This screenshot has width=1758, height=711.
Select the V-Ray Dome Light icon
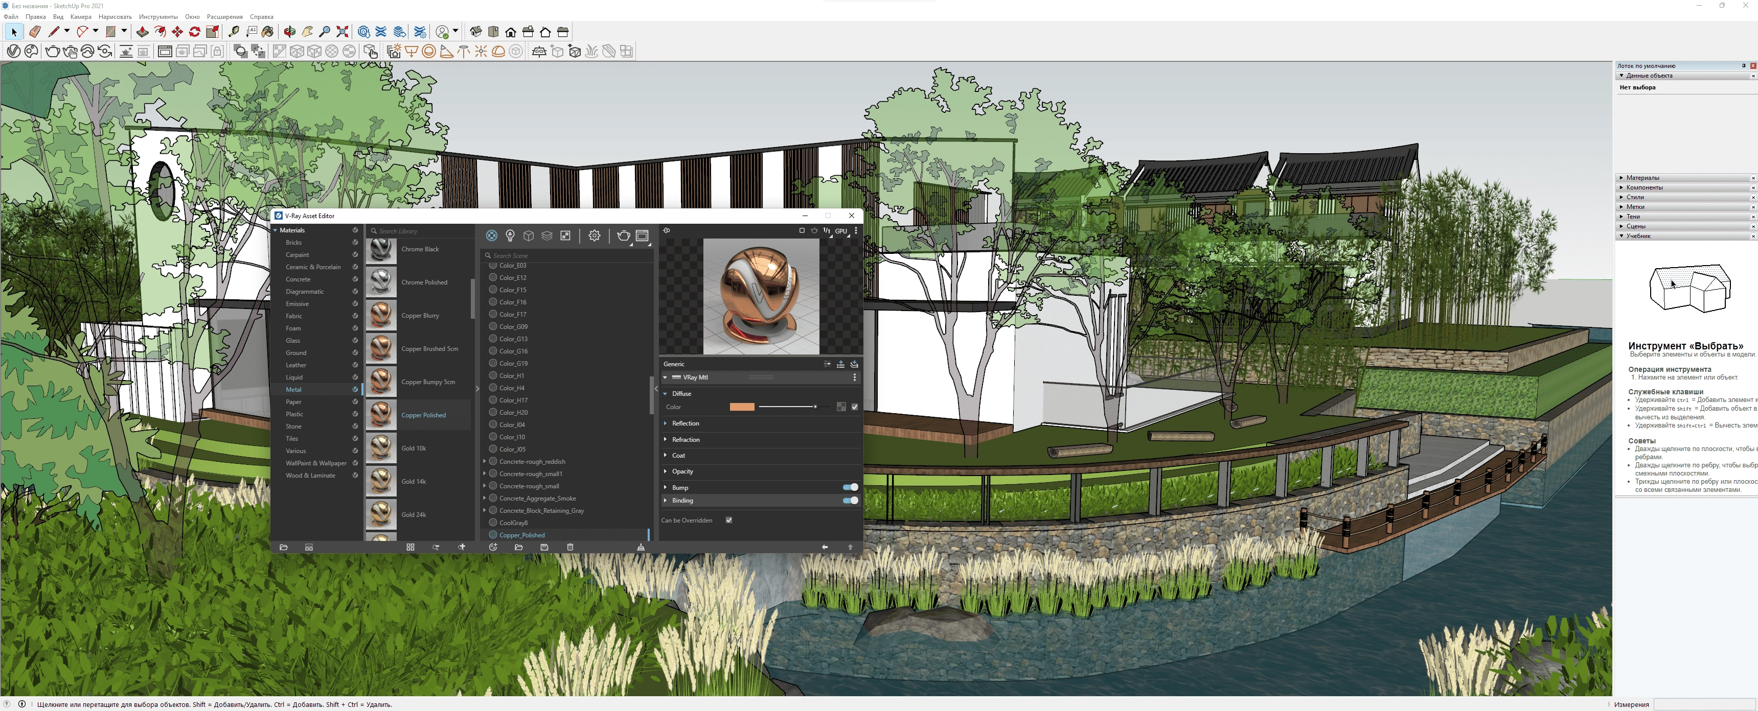498,51
